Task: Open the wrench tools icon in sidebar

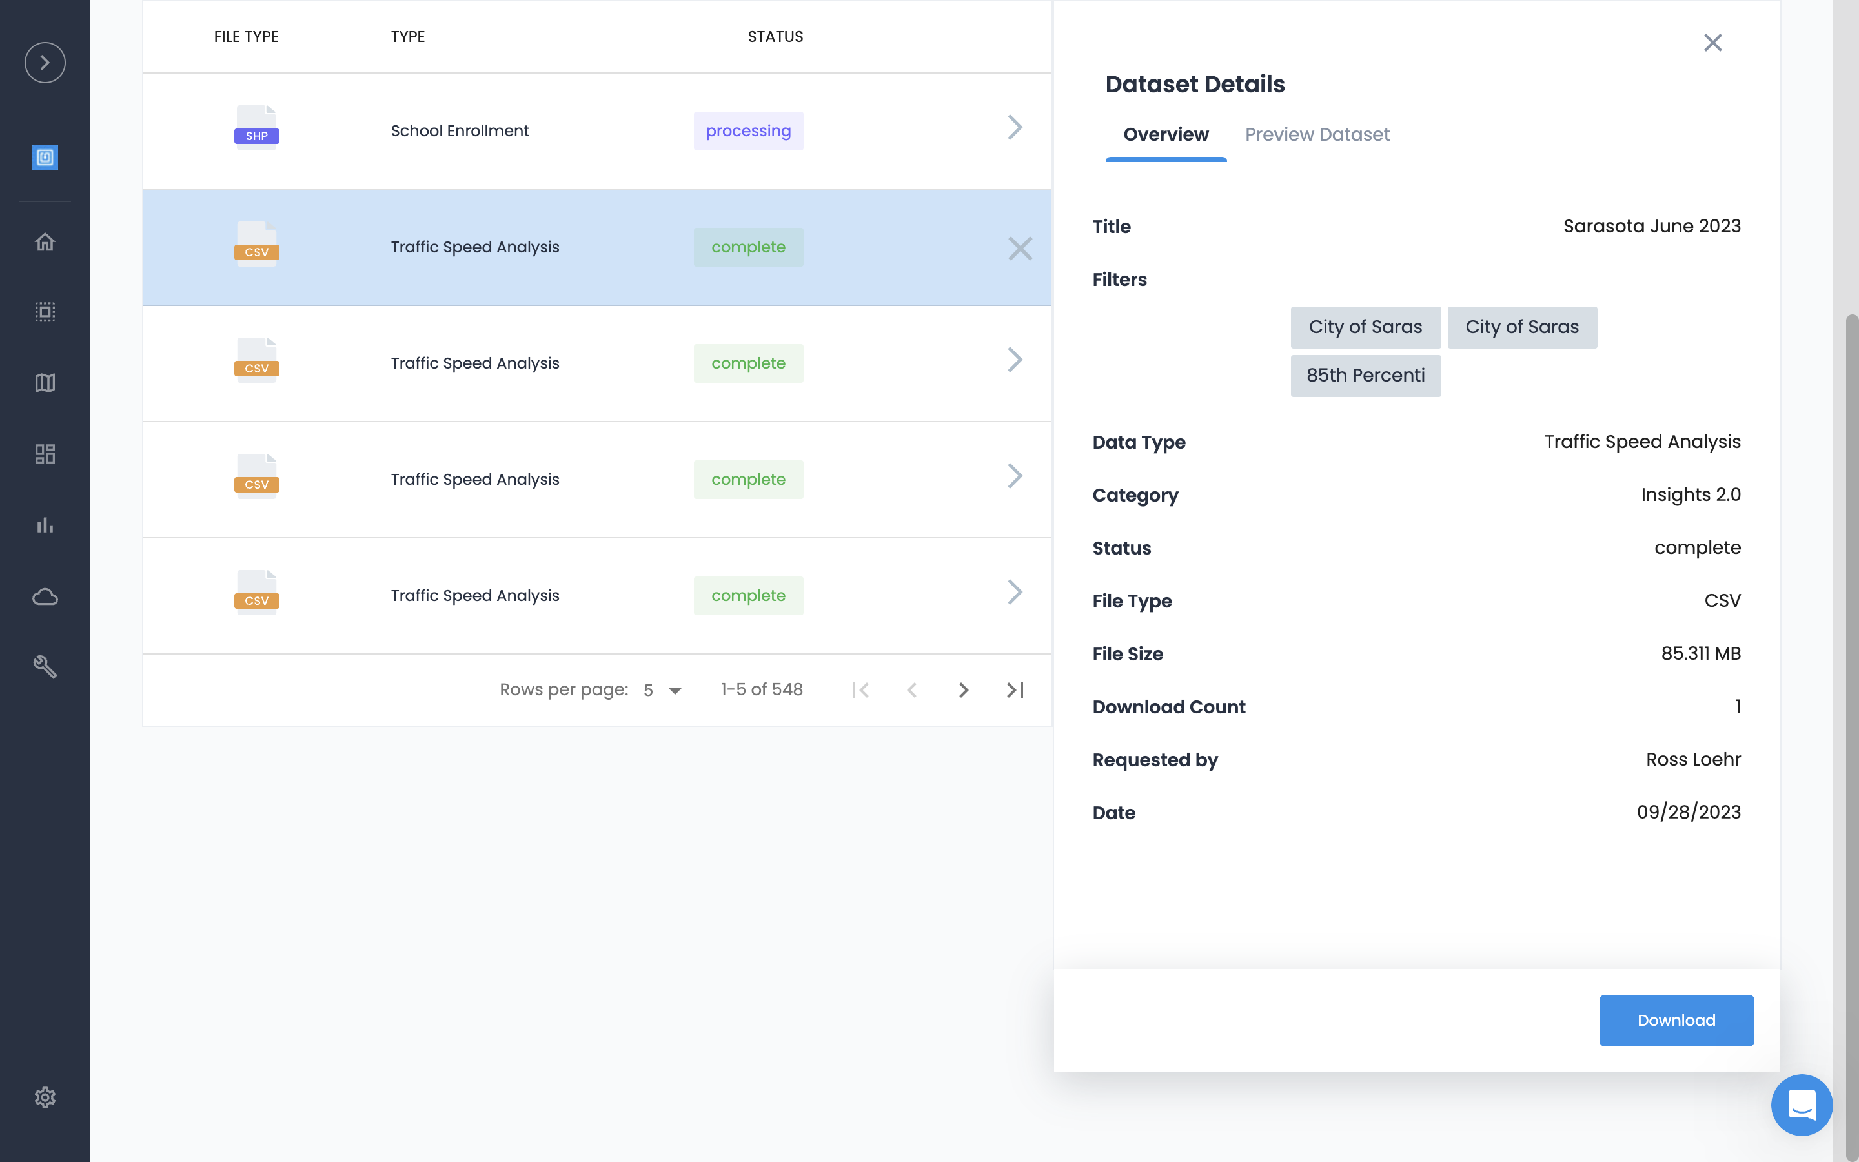Action: tap(45, 666)
